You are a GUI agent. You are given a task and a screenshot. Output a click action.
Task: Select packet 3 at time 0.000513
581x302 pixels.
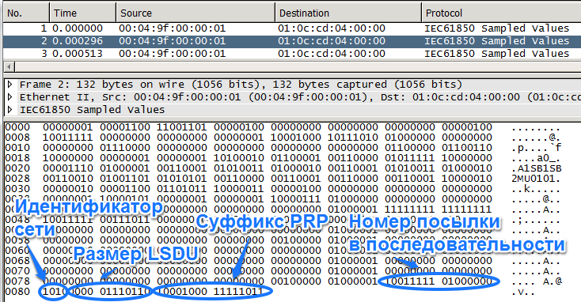pyautogui.click(x=292, y=54)
